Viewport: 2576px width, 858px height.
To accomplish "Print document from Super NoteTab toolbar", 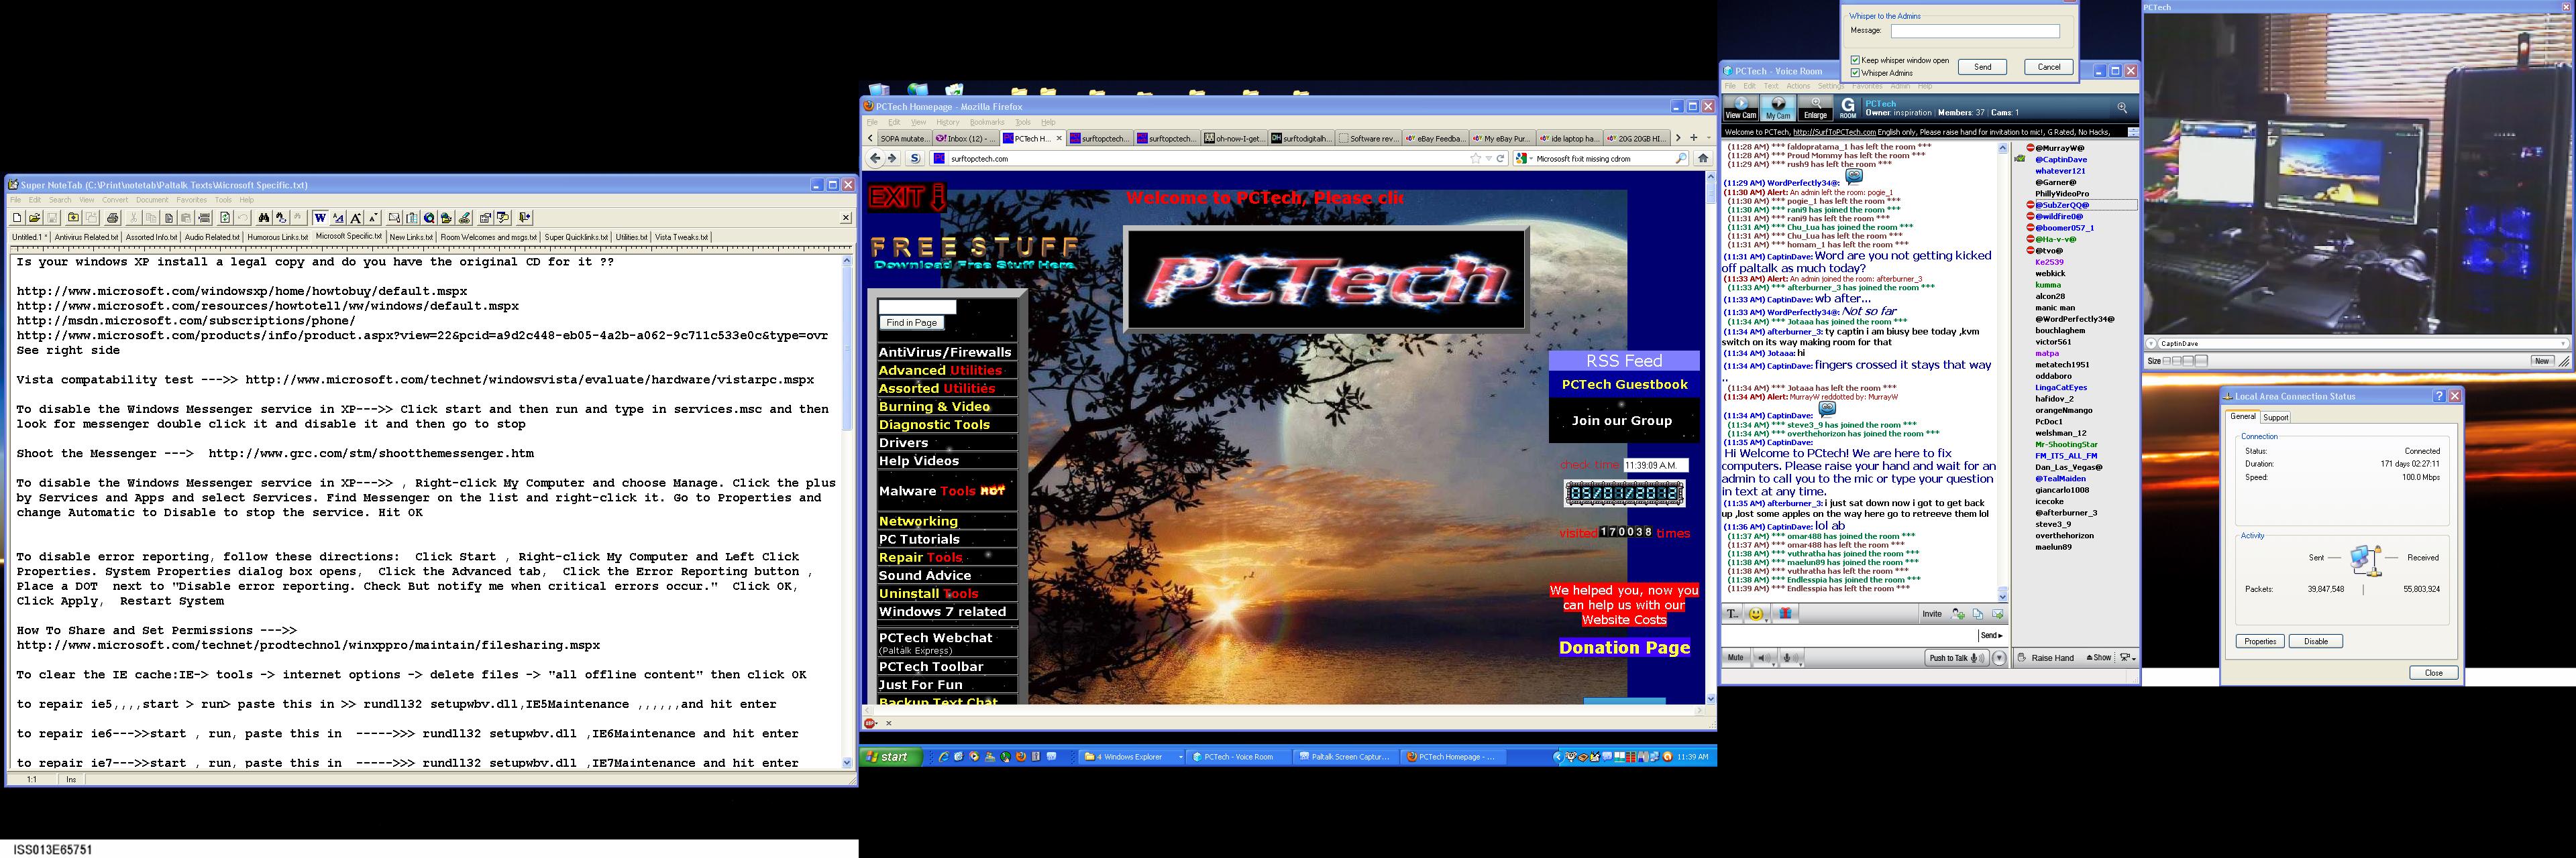I will point(113,218).
